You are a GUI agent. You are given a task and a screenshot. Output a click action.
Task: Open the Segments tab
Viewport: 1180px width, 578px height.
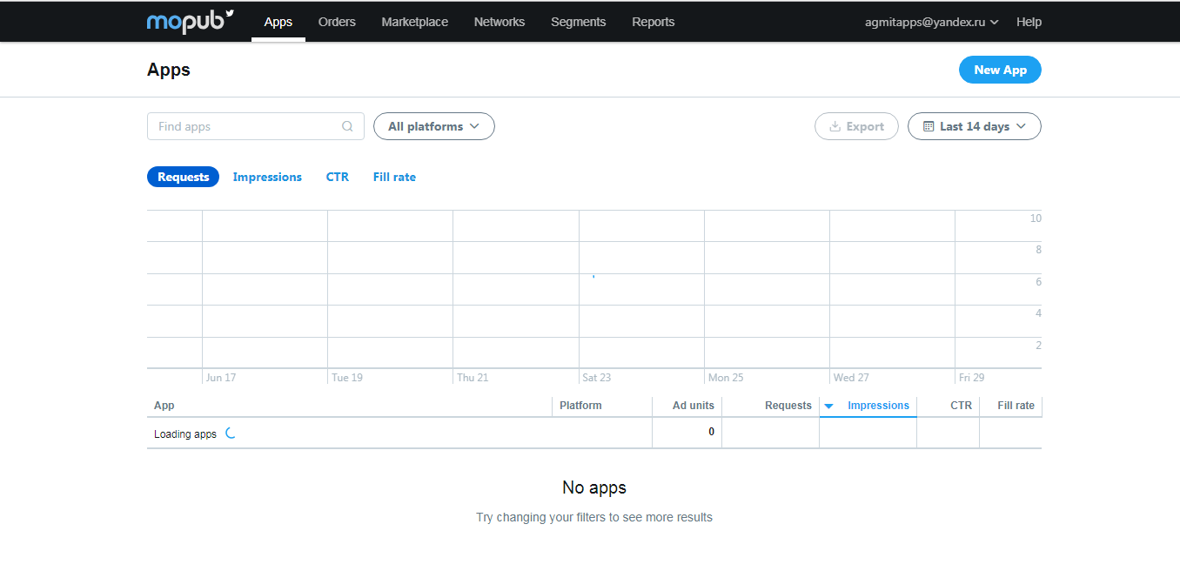click(x=579, y=22)
